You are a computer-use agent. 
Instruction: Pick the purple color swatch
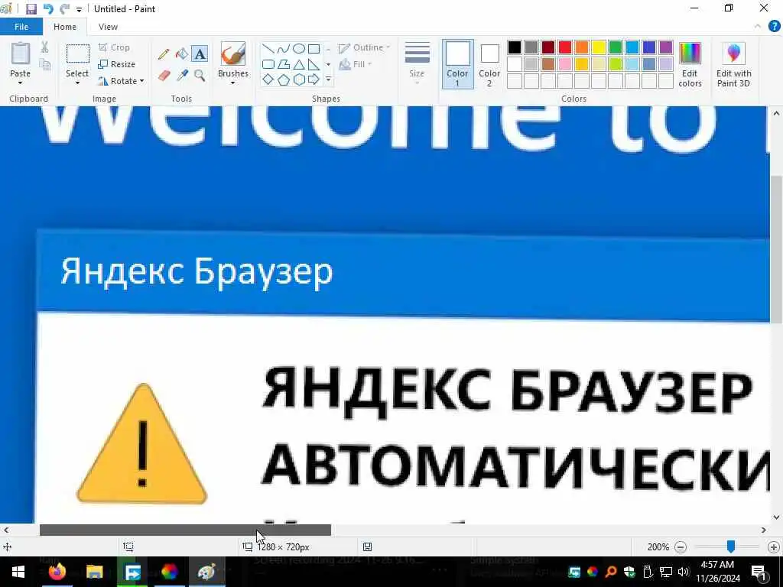click(666, 47)
